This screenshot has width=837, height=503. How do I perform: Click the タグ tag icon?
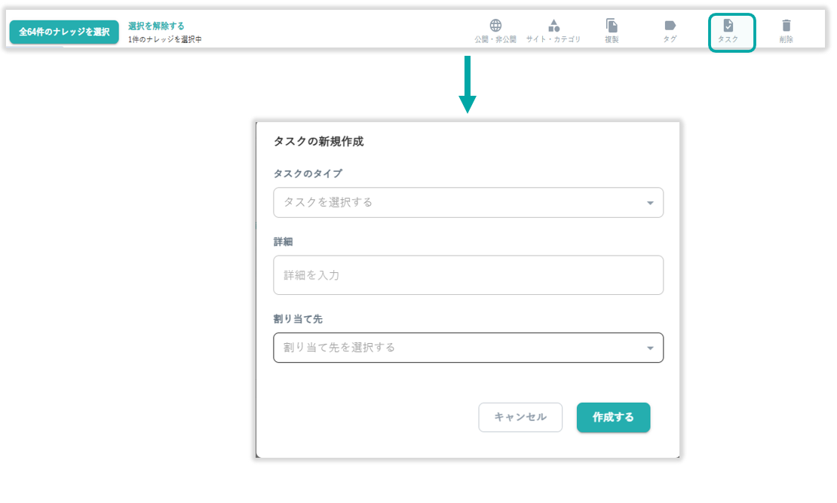670,26
